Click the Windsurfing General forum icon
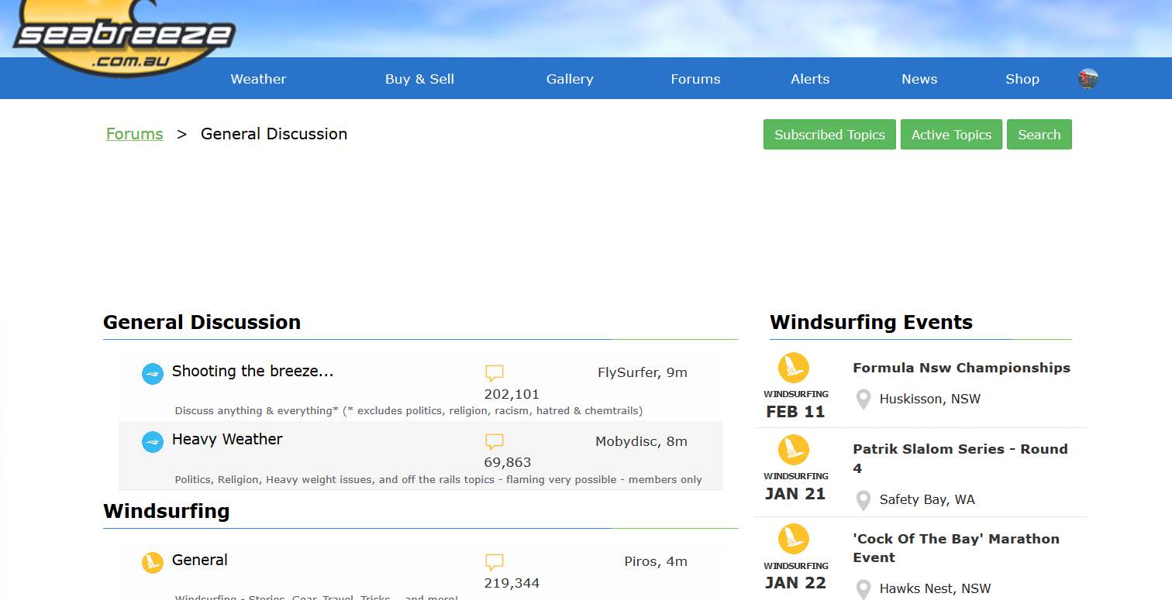The height and width of the screenshot is (600, 1172). point(153,563)
